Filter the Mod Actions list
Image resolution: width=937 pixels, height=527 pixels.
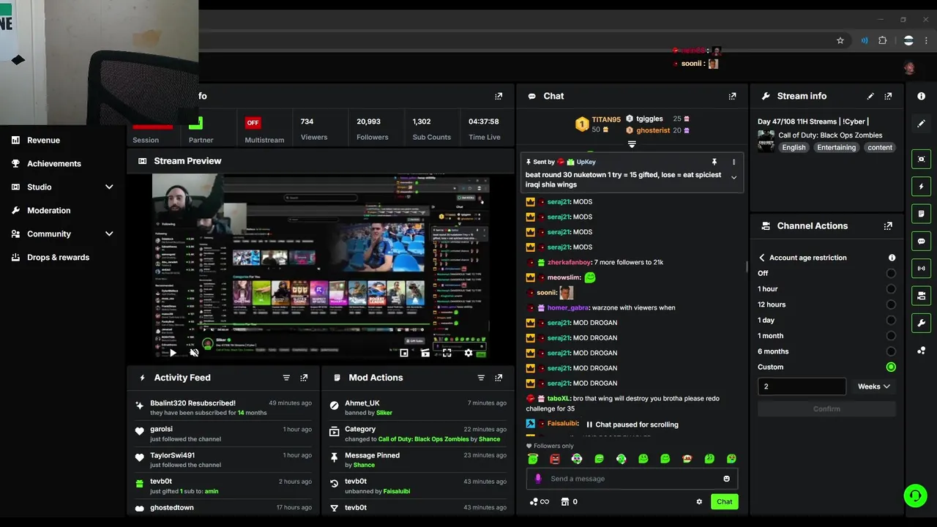point(481,378)
